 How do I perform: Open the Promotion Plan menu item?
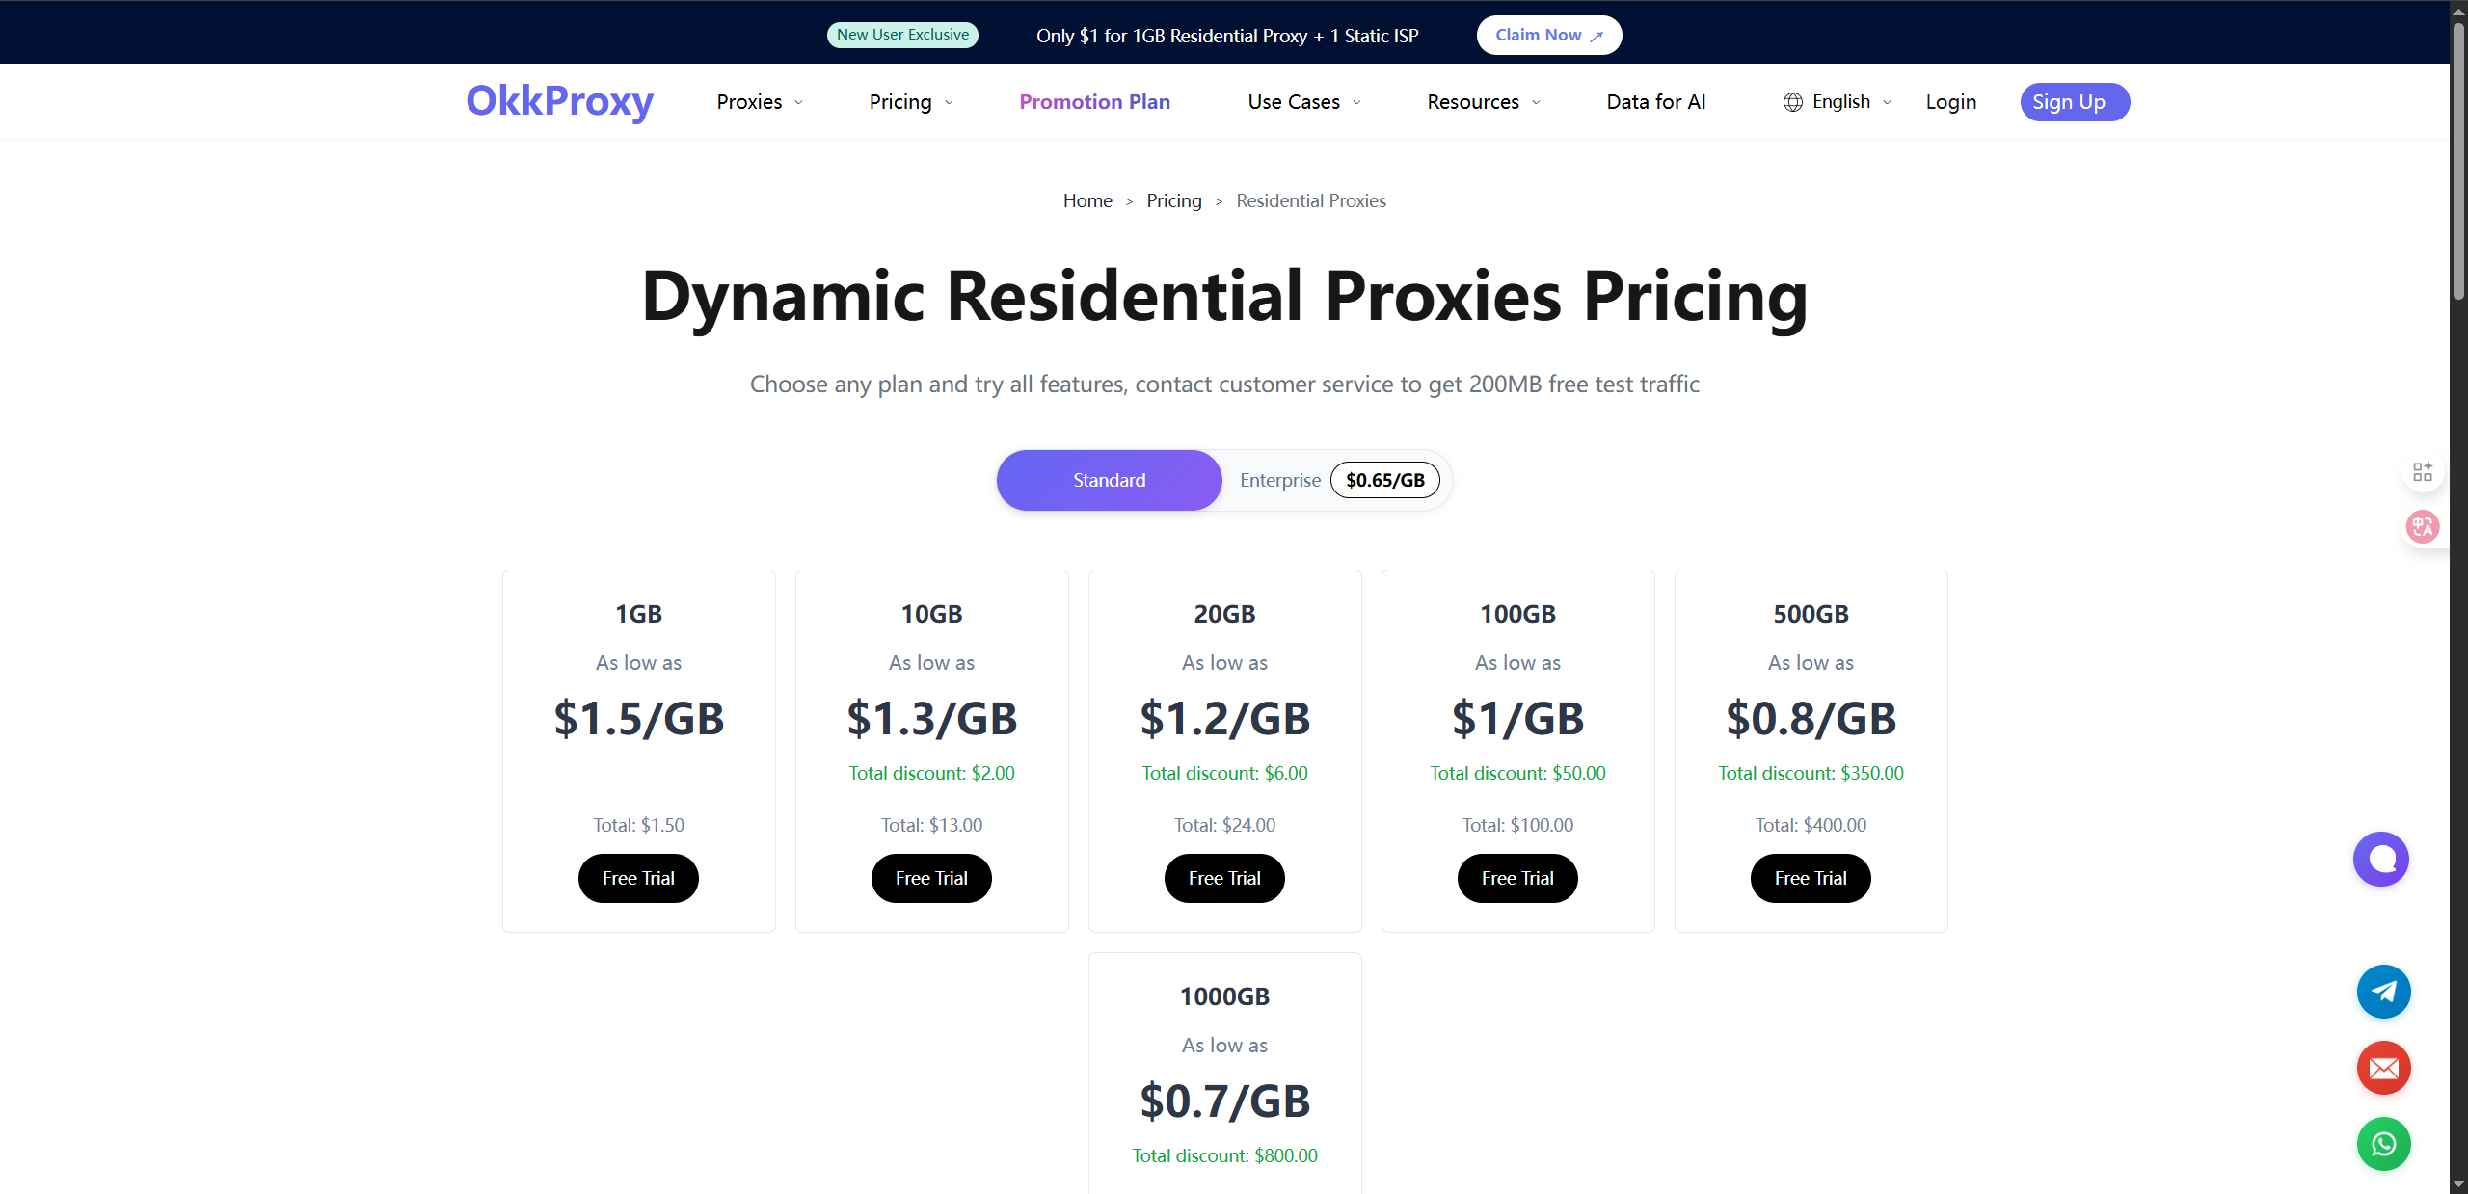pos(1094,102)
